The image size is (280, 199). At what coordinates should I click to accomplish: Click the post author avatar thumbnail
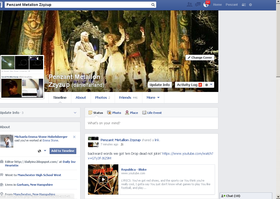tap(93, 142)
